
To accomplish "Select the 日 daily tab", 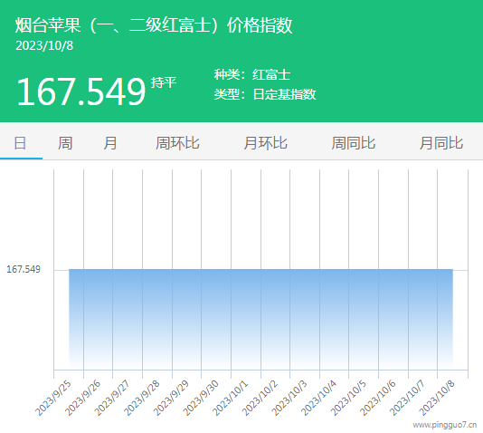I will point(20,143).
